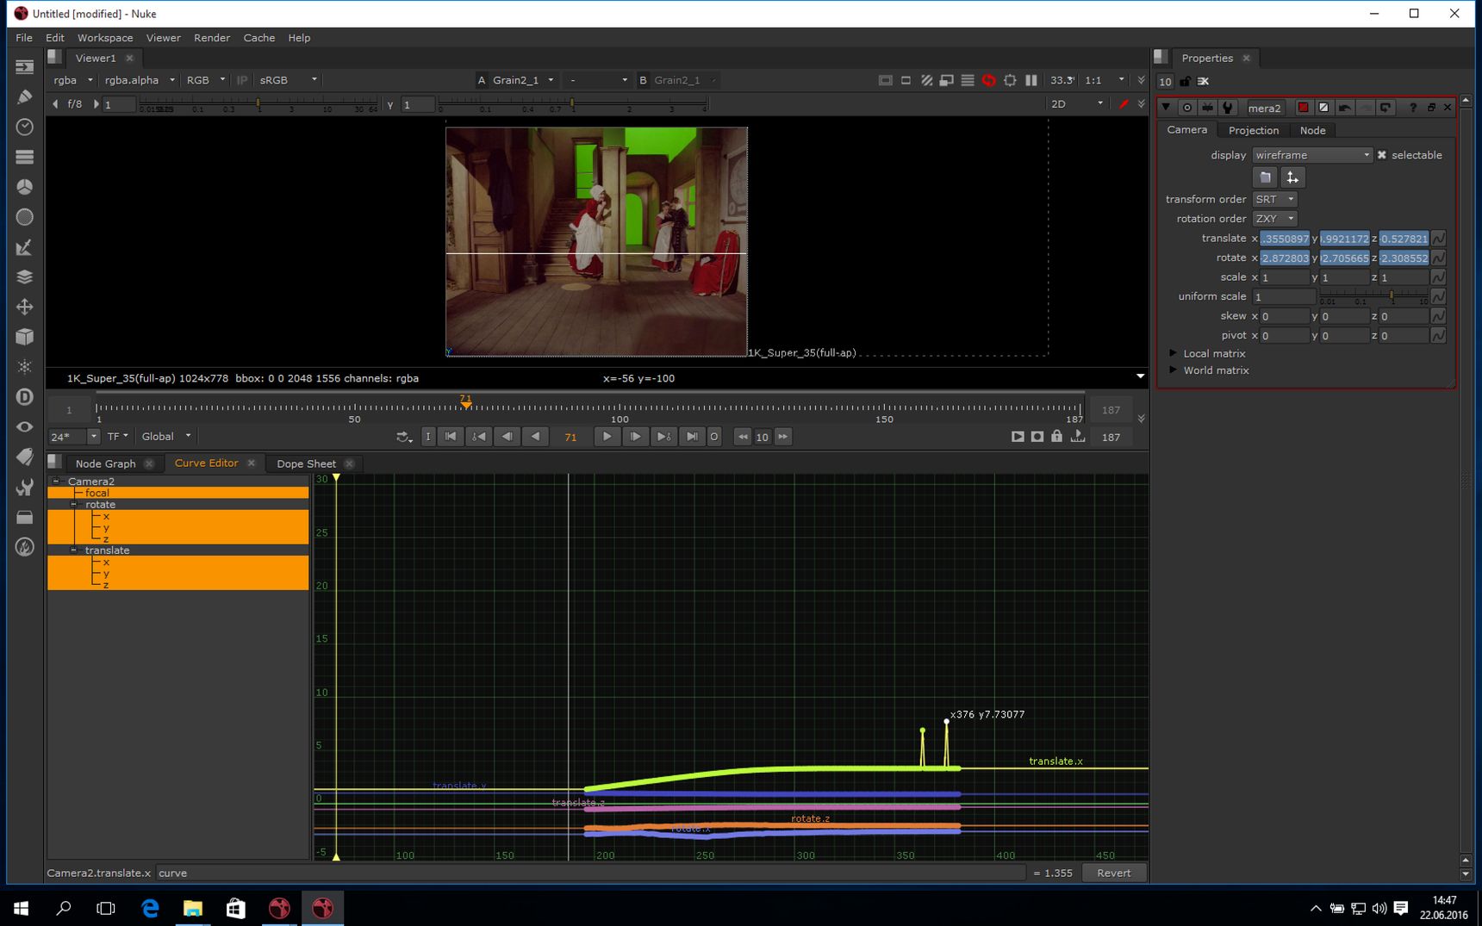Image resolution: width=1482 pixels, height=926 pixels.
Task: Open the ToolSets wrench toolbar menu
Action: [x=25, y=487]
